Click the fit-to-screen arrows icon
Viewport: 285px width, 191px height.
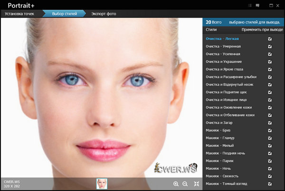point(197,183)
